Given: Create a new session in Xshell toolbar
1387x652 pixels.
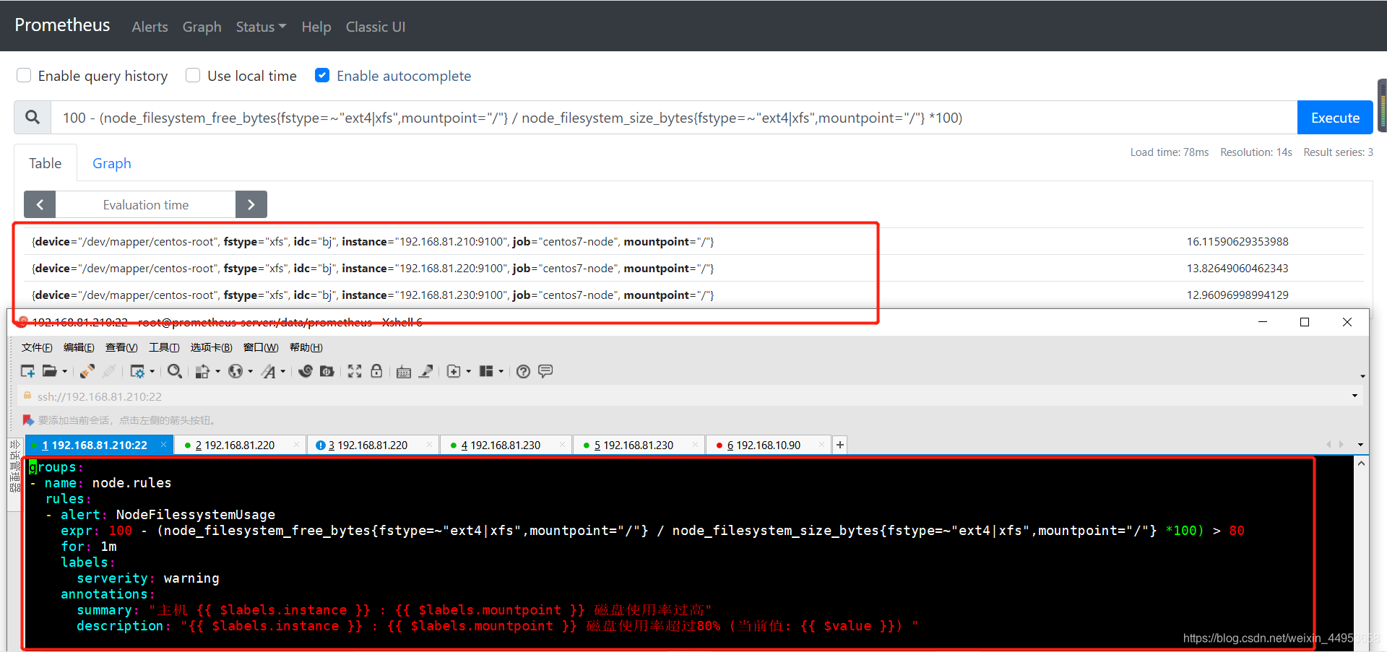Looking at the screenshot, I should (27, 371).
